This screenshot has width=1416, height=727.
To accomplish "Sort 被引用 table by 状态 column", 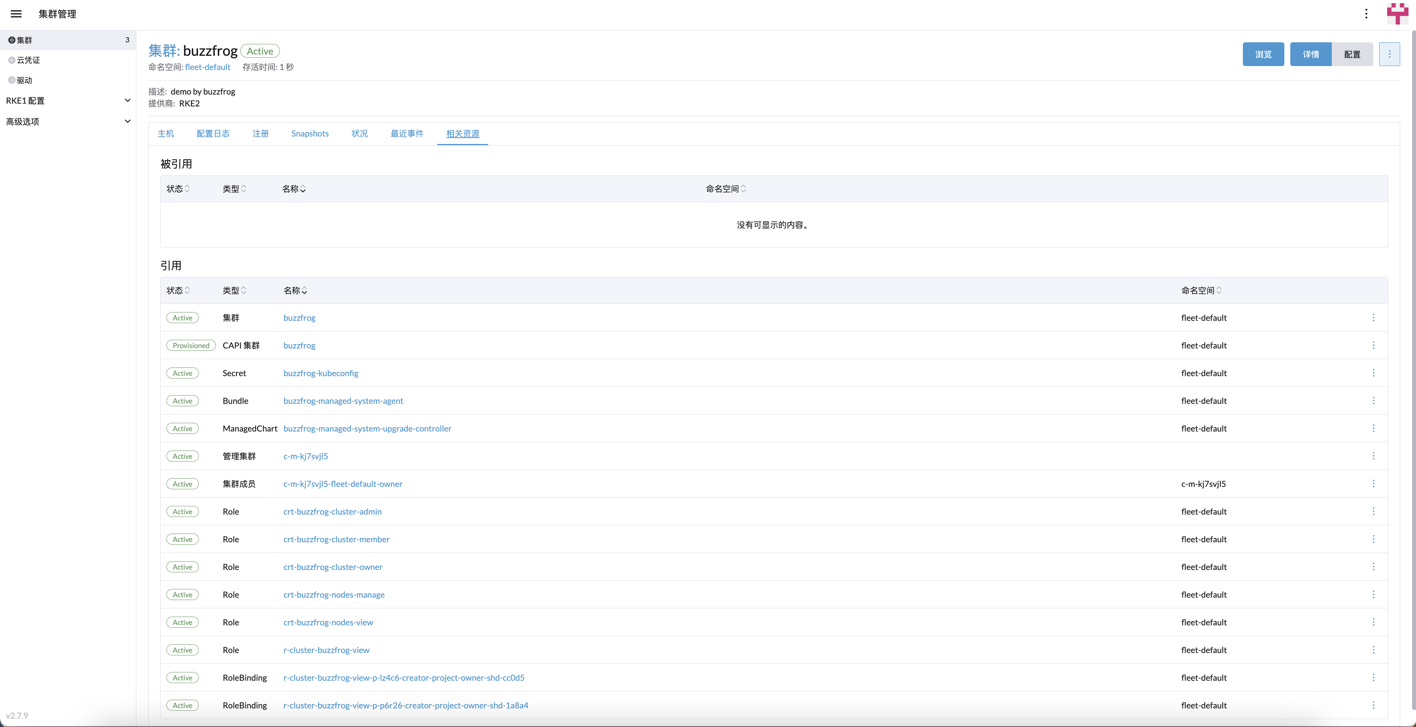I will tap(178, 189).
